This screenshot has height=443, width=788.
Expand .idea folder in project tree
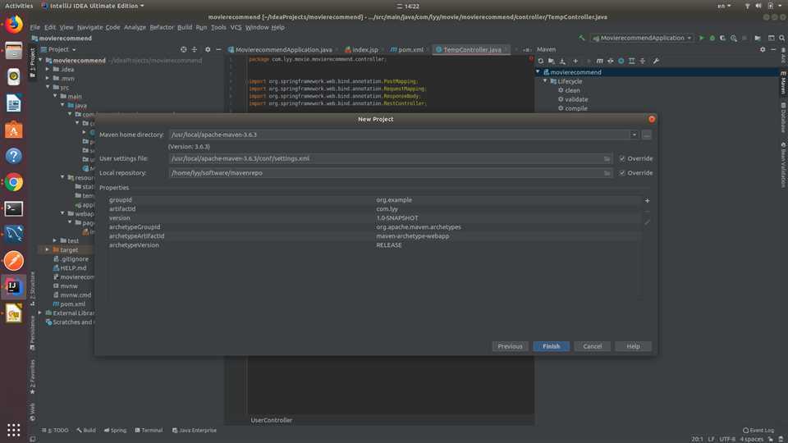coord(48,69)
